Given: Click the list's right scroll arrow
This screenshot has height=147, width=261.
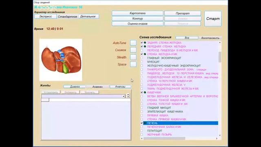Looking at the screenshot, I should 217,138.
